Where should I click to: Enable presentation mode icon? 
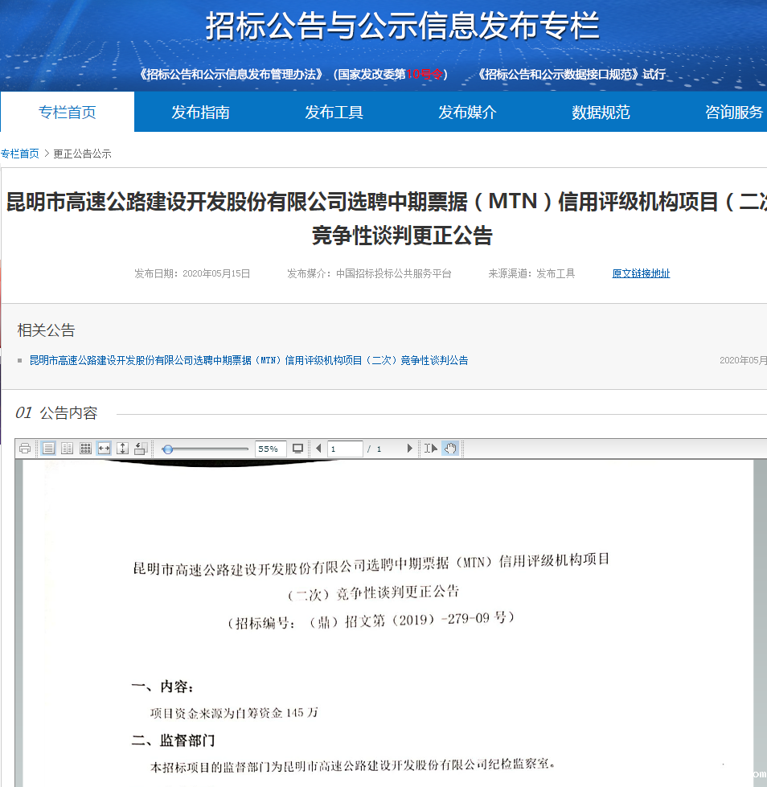click(297, 449)
